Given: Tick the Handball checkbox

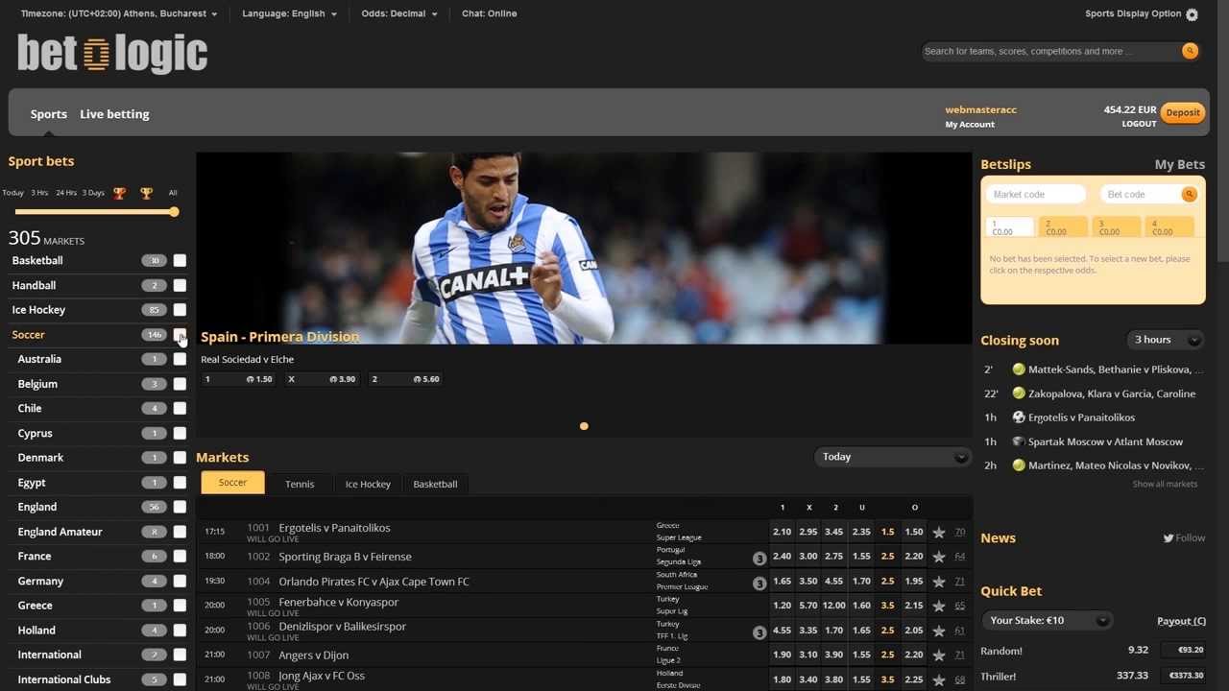Looking at the screenshot, I should coord(180,285).
